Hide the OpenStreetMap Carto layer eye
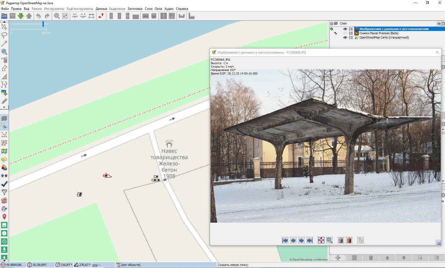This screenshot has width=445, height=268. [x=345, y=37]
